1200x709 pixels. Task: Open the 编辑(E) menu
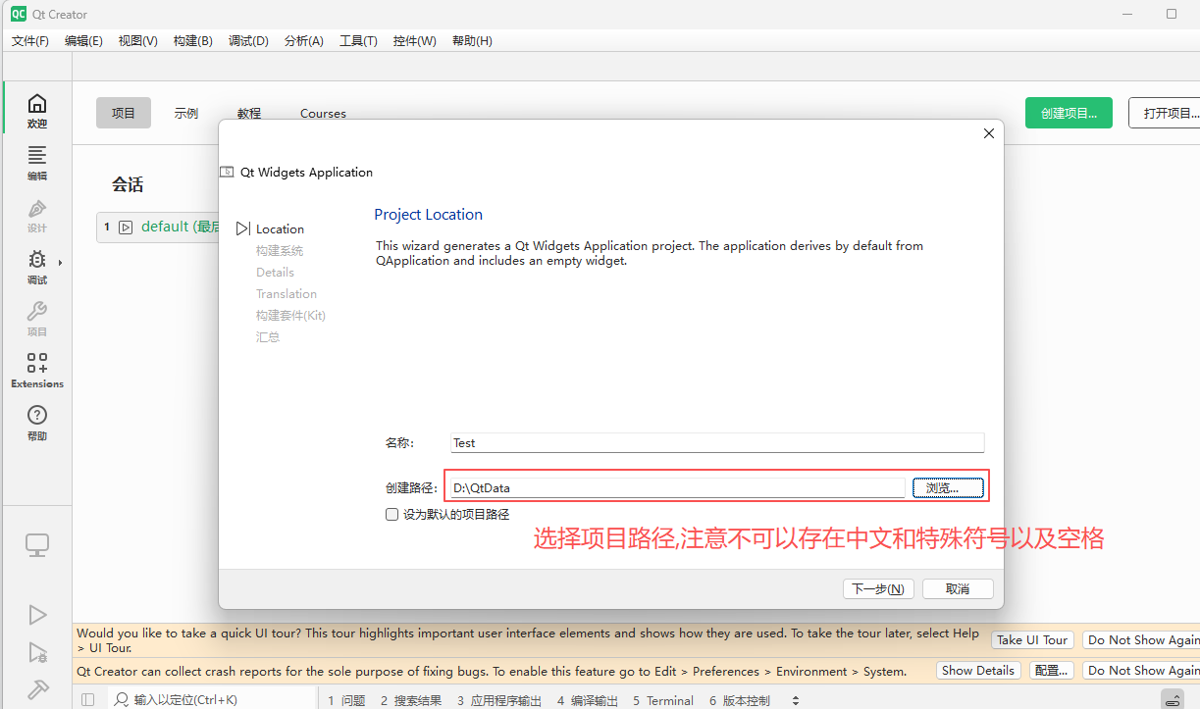pos(83,40)
